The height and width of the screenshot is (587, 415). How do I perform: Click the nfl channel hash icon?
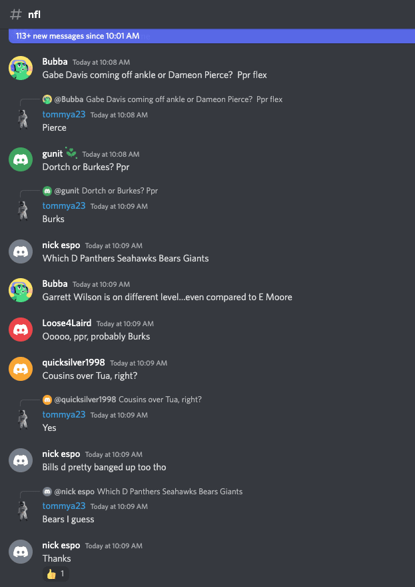click(16, 15)
